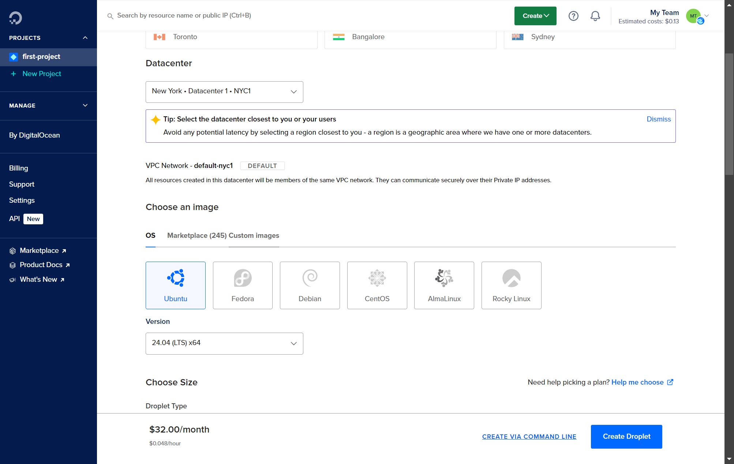
Task: Open the Datacenter NYC1 dropdown
Action: click(x=224, y=92)
